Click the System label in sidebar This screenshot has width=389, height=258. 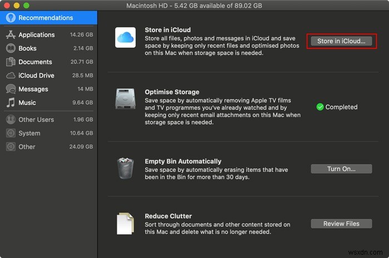(29, 133)
